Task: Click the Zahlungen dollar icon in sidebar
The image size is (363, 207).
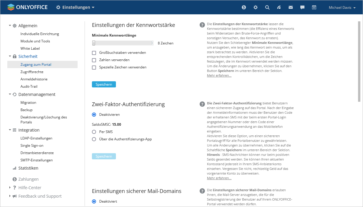Action: pos(15,179)
